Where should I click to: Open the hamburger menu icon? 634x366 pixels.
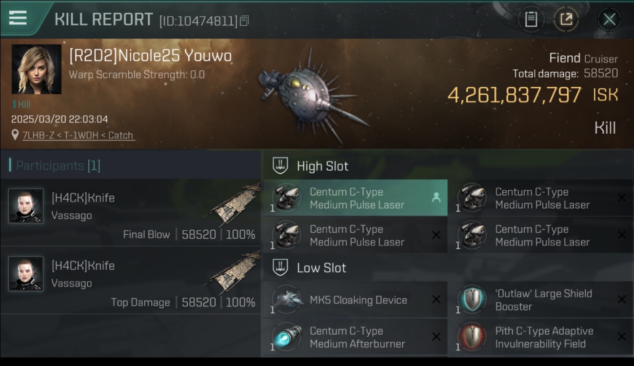[x=18, y=18]
